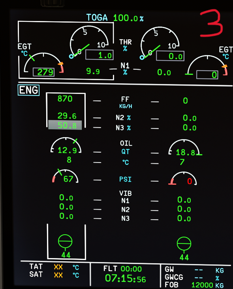Click engine 1 VIB N1 value

66,198
